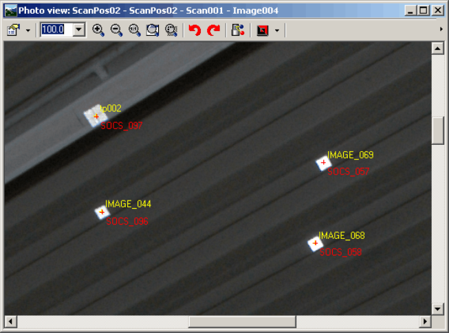Click the zoom out magnifier icon

point(116,30)
